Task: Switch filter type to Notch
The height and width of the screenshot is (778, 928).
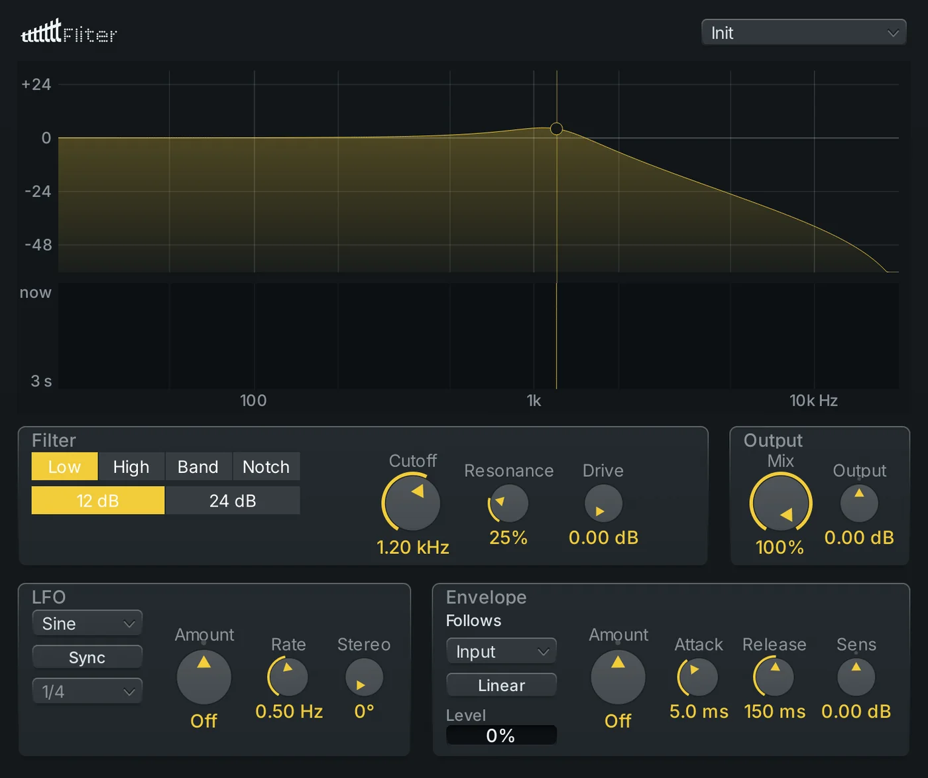Action: 266,467
